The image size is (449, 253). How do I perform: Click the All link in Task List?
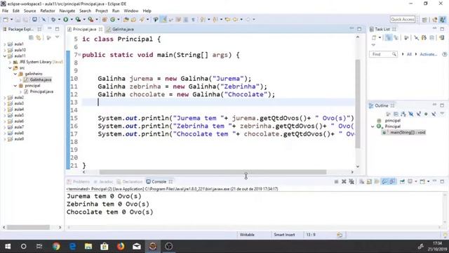pyautogui.click(x=409, y=54)
